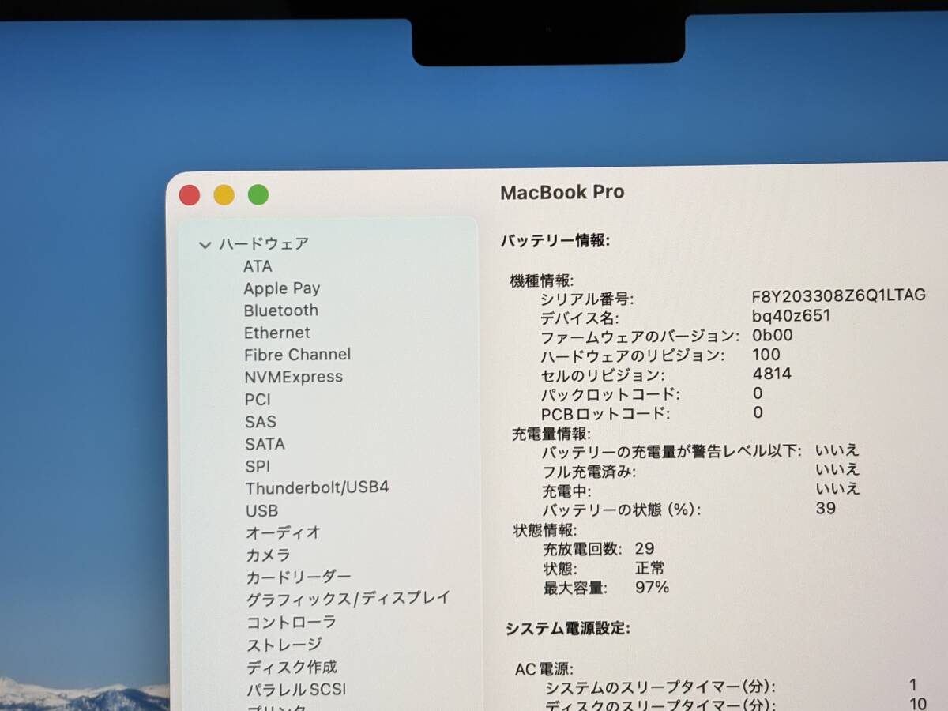This screenshot has height=711, width=948.
Task: Select カードリーダー in the sidebar
Action: [298, 577]
